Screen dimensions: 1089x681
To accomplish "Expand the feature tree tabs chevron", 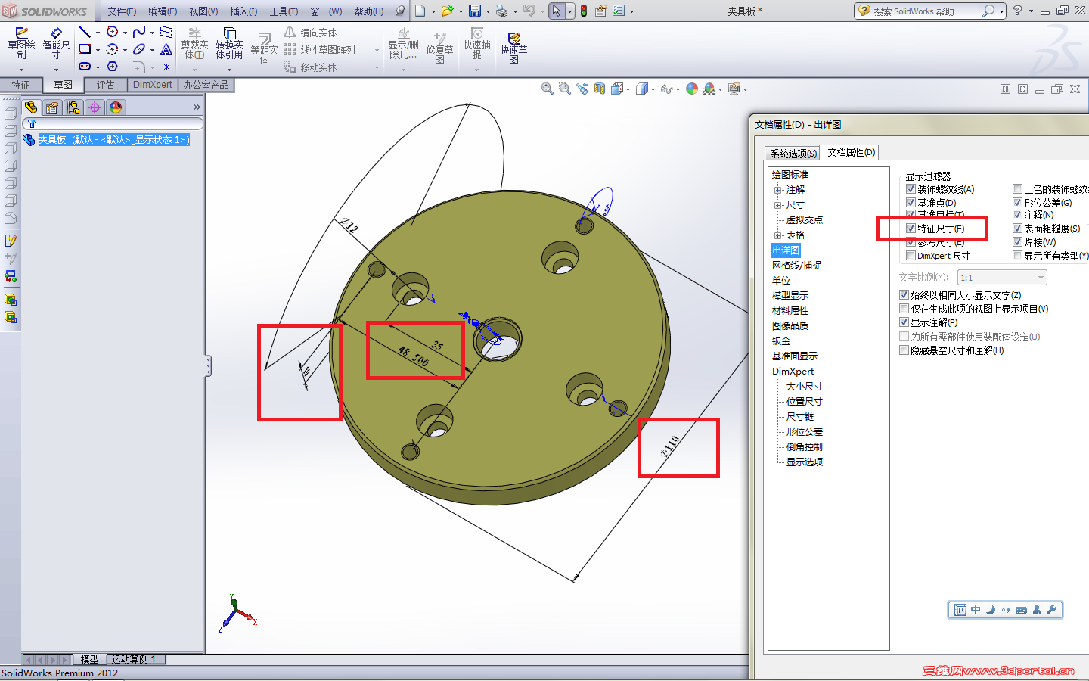I will pos(197,107).
